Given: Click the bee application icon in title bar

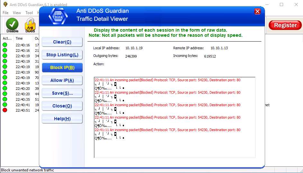Looking at the screenshot, I should (x=5, y=5).
